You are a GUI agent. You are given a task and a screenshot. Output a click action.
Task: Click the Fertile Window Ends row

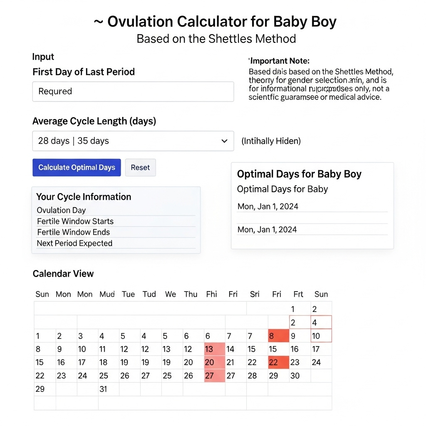pos(116,232)
